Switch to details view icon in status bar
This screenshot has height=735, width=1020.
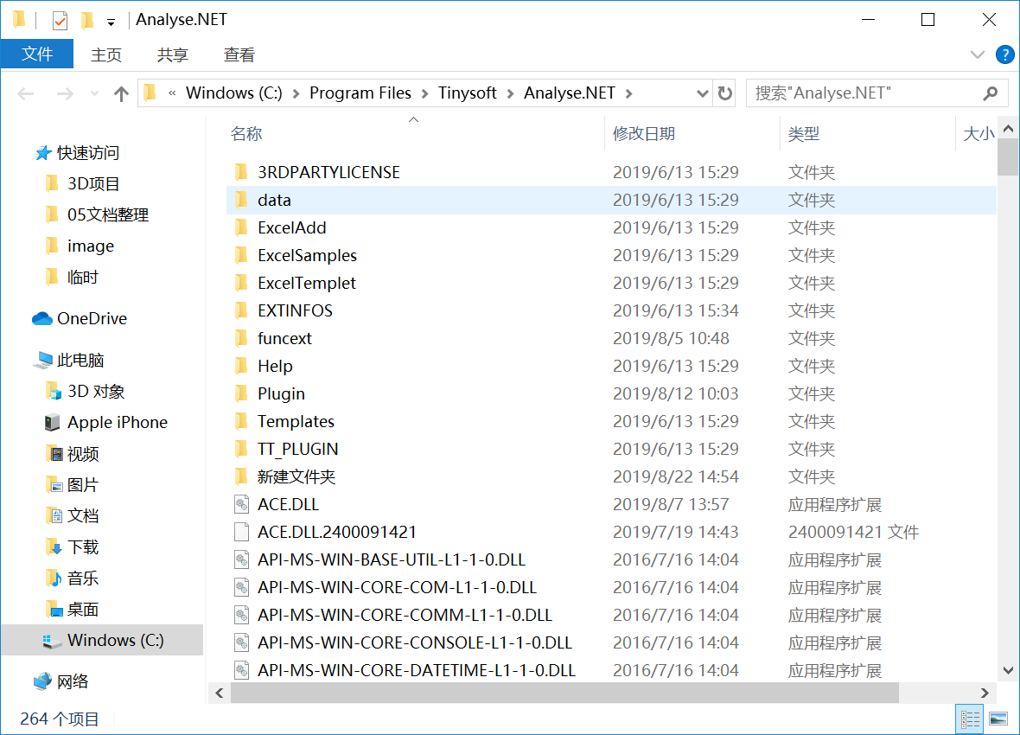point(970,719)
